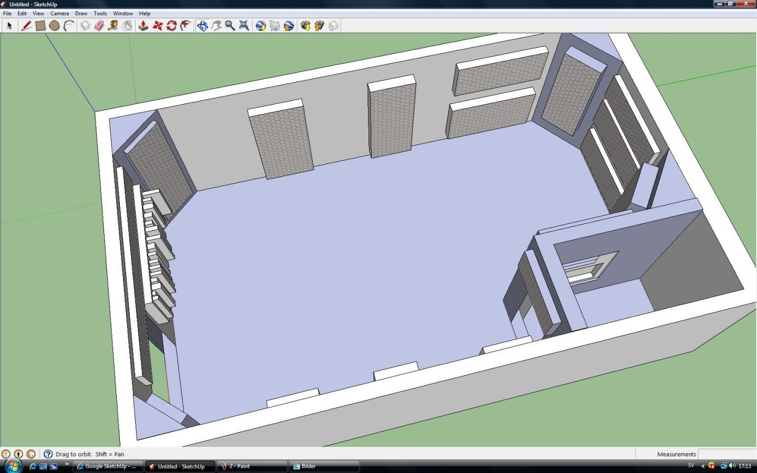Select the Rotate tool

tap(171, 26)
